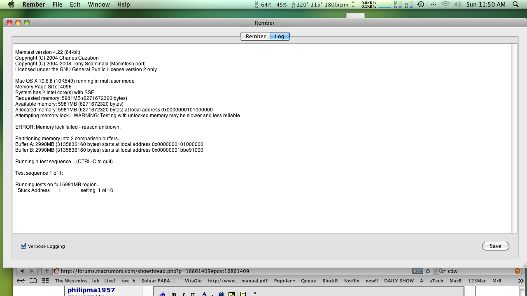Show all bookmarks book icon in Safari
Screen dimensions: 527x296
(33, 281)
